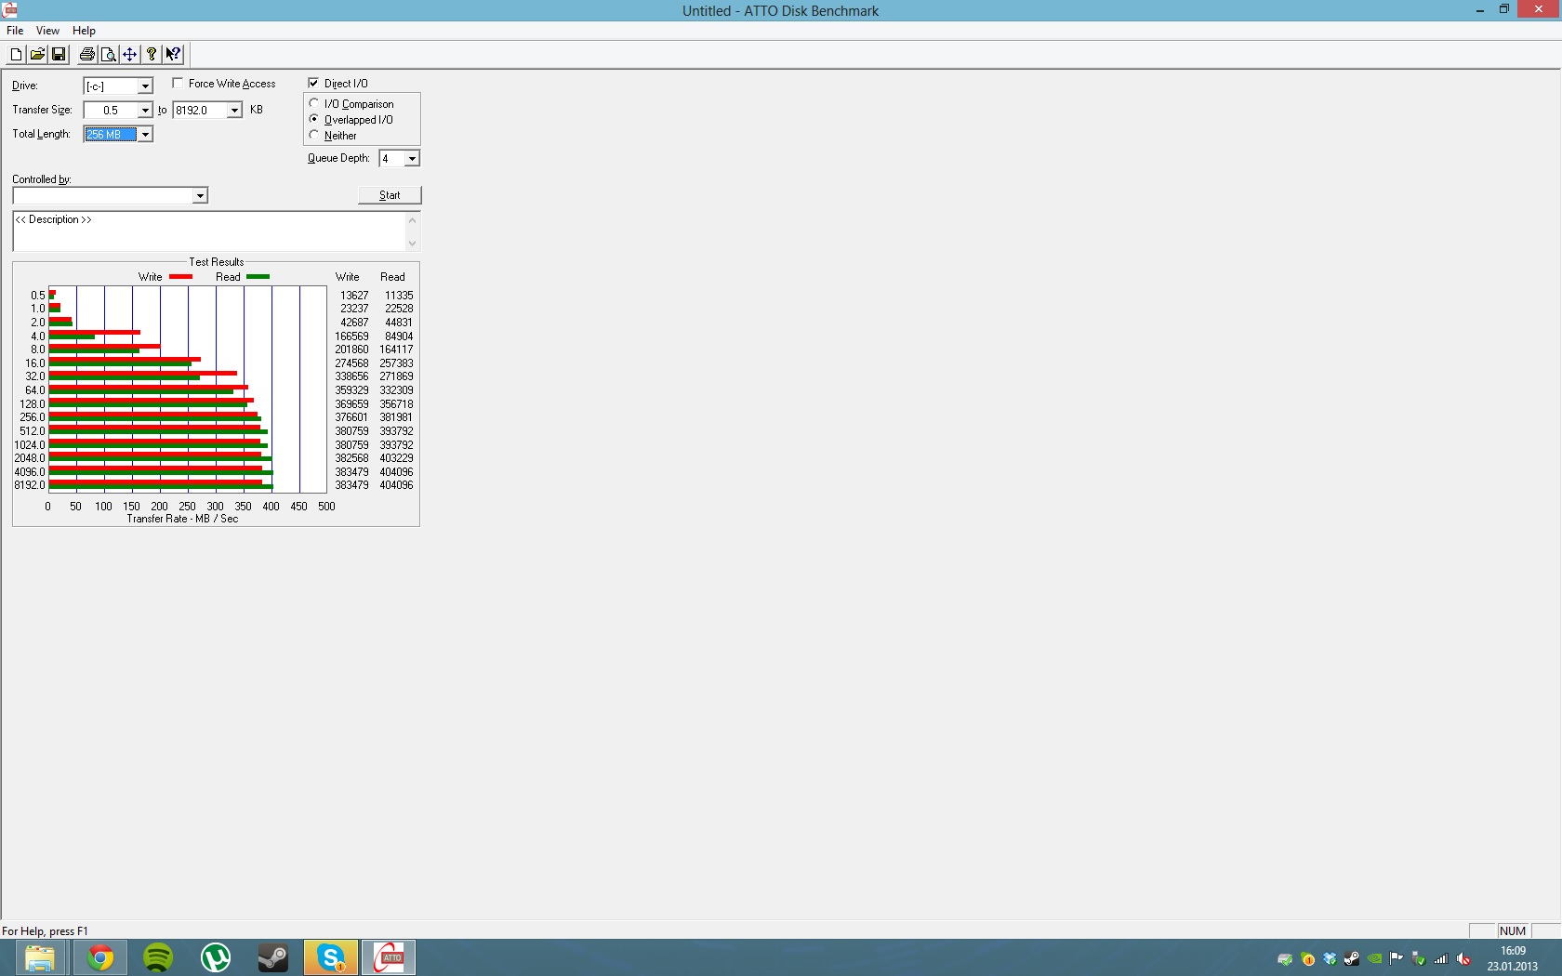Click the NVIDIA tray icon

pyautogui.click(x=1374, y=958)
